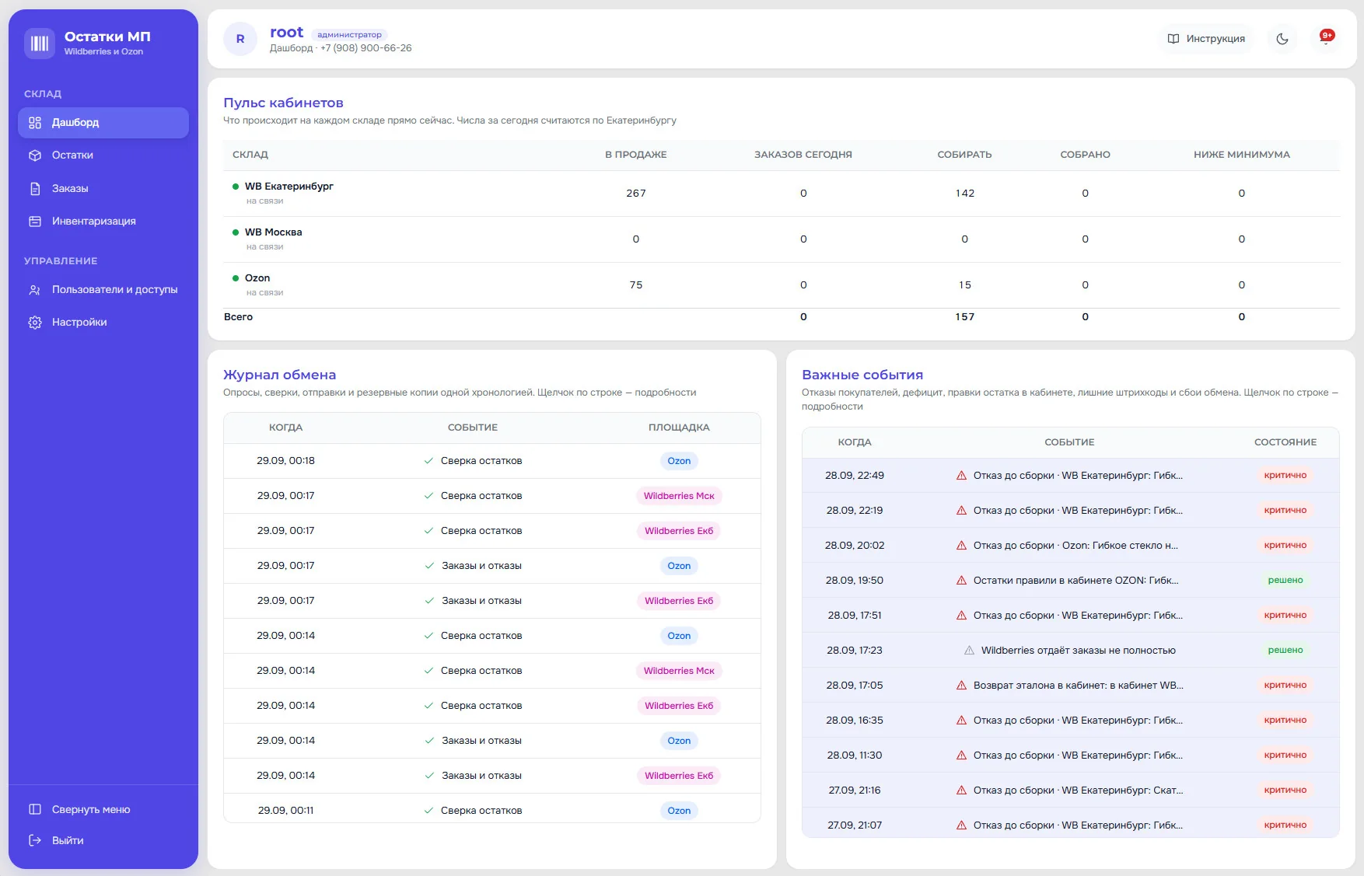Open the 27.09, 21:07 Отказ до сборки event
Image resolution: width=1364 pixels, height=876 pixels.
[1071, 824]
